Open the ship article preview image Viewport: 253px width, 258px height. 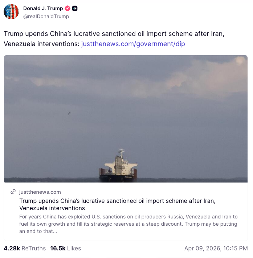pyautogui.click(x=126, y=119)
